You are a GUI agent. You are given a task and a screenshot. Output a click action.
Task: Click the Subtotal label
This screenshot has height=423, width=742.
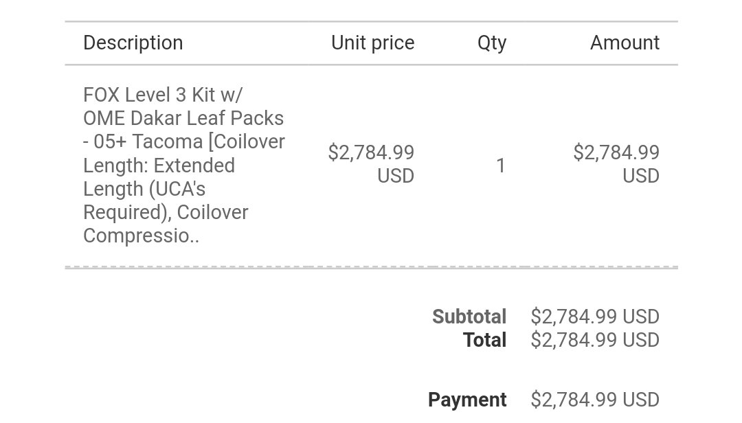469,317
